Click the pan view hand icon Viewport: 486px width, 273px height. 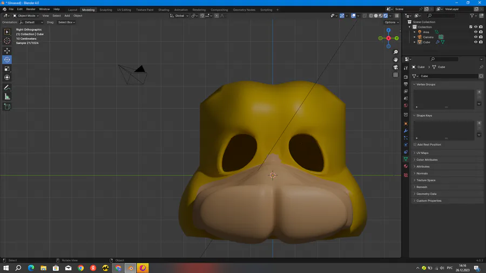[395, 59]
